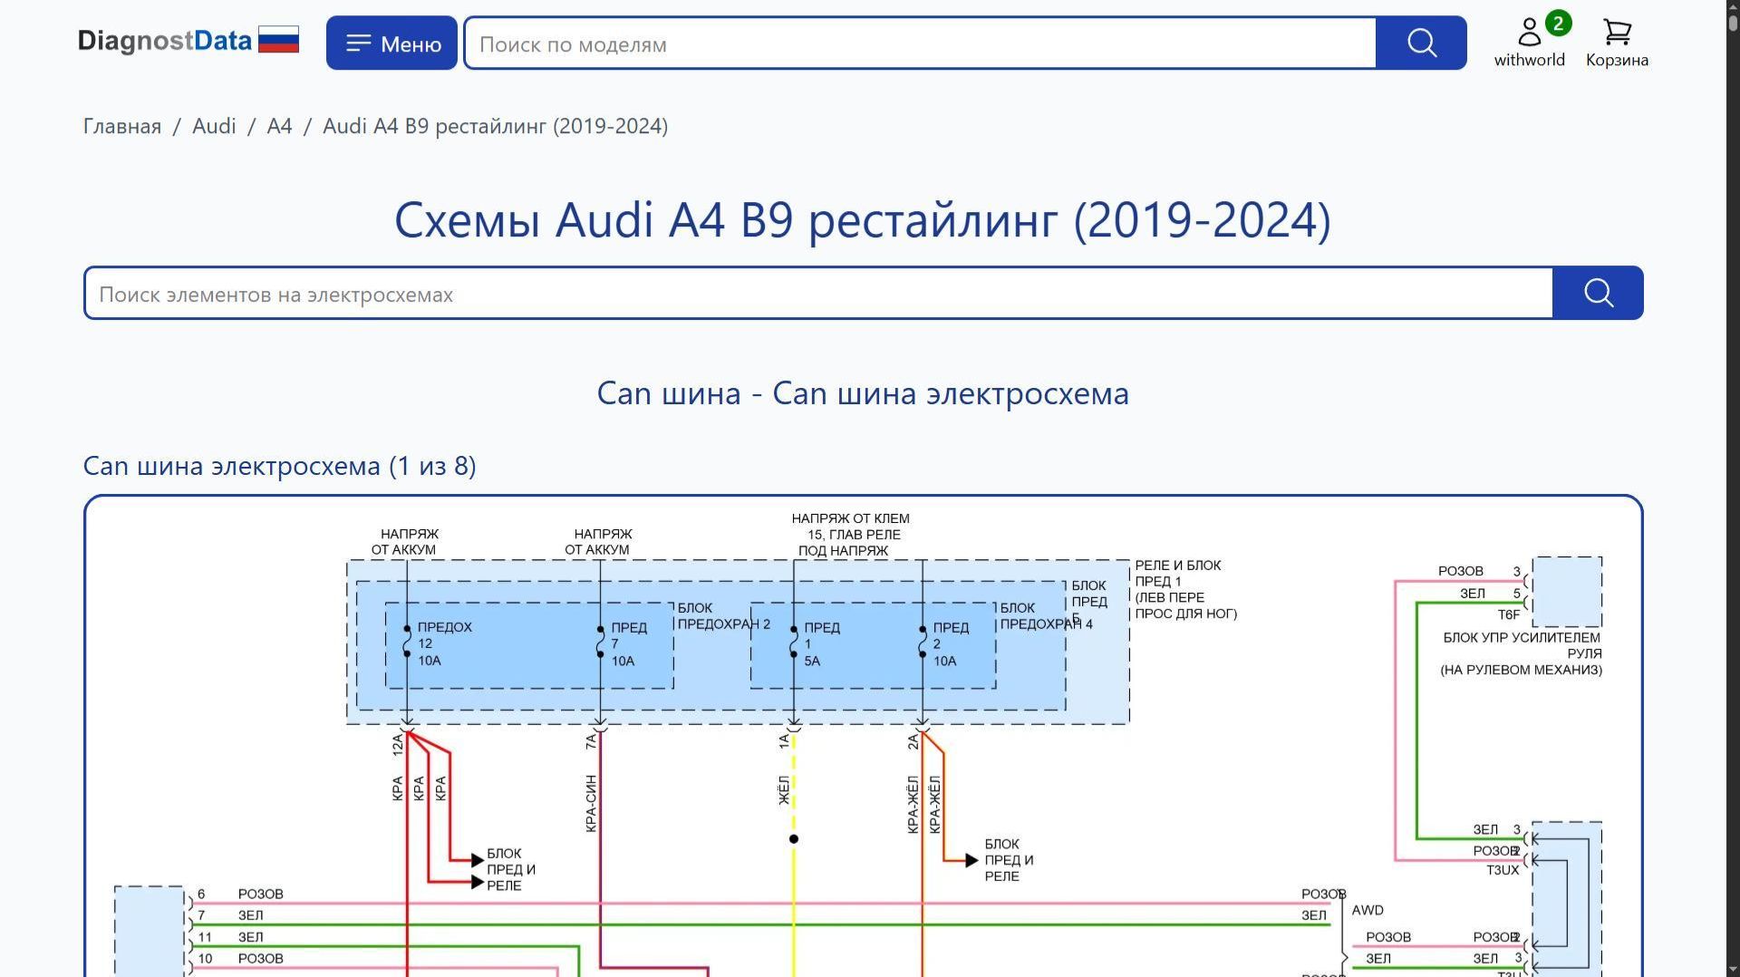Click the ЖЁЛ wire label
The height and width of the screenshot is (977, 1740).
[784, 790]
